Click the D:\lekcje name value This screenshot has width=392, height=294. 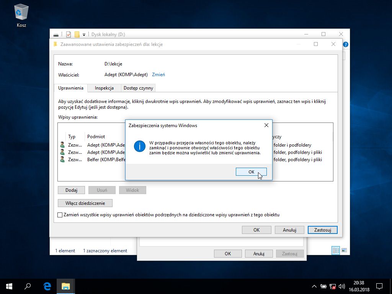pyautogui.click(x=113, y=64)
